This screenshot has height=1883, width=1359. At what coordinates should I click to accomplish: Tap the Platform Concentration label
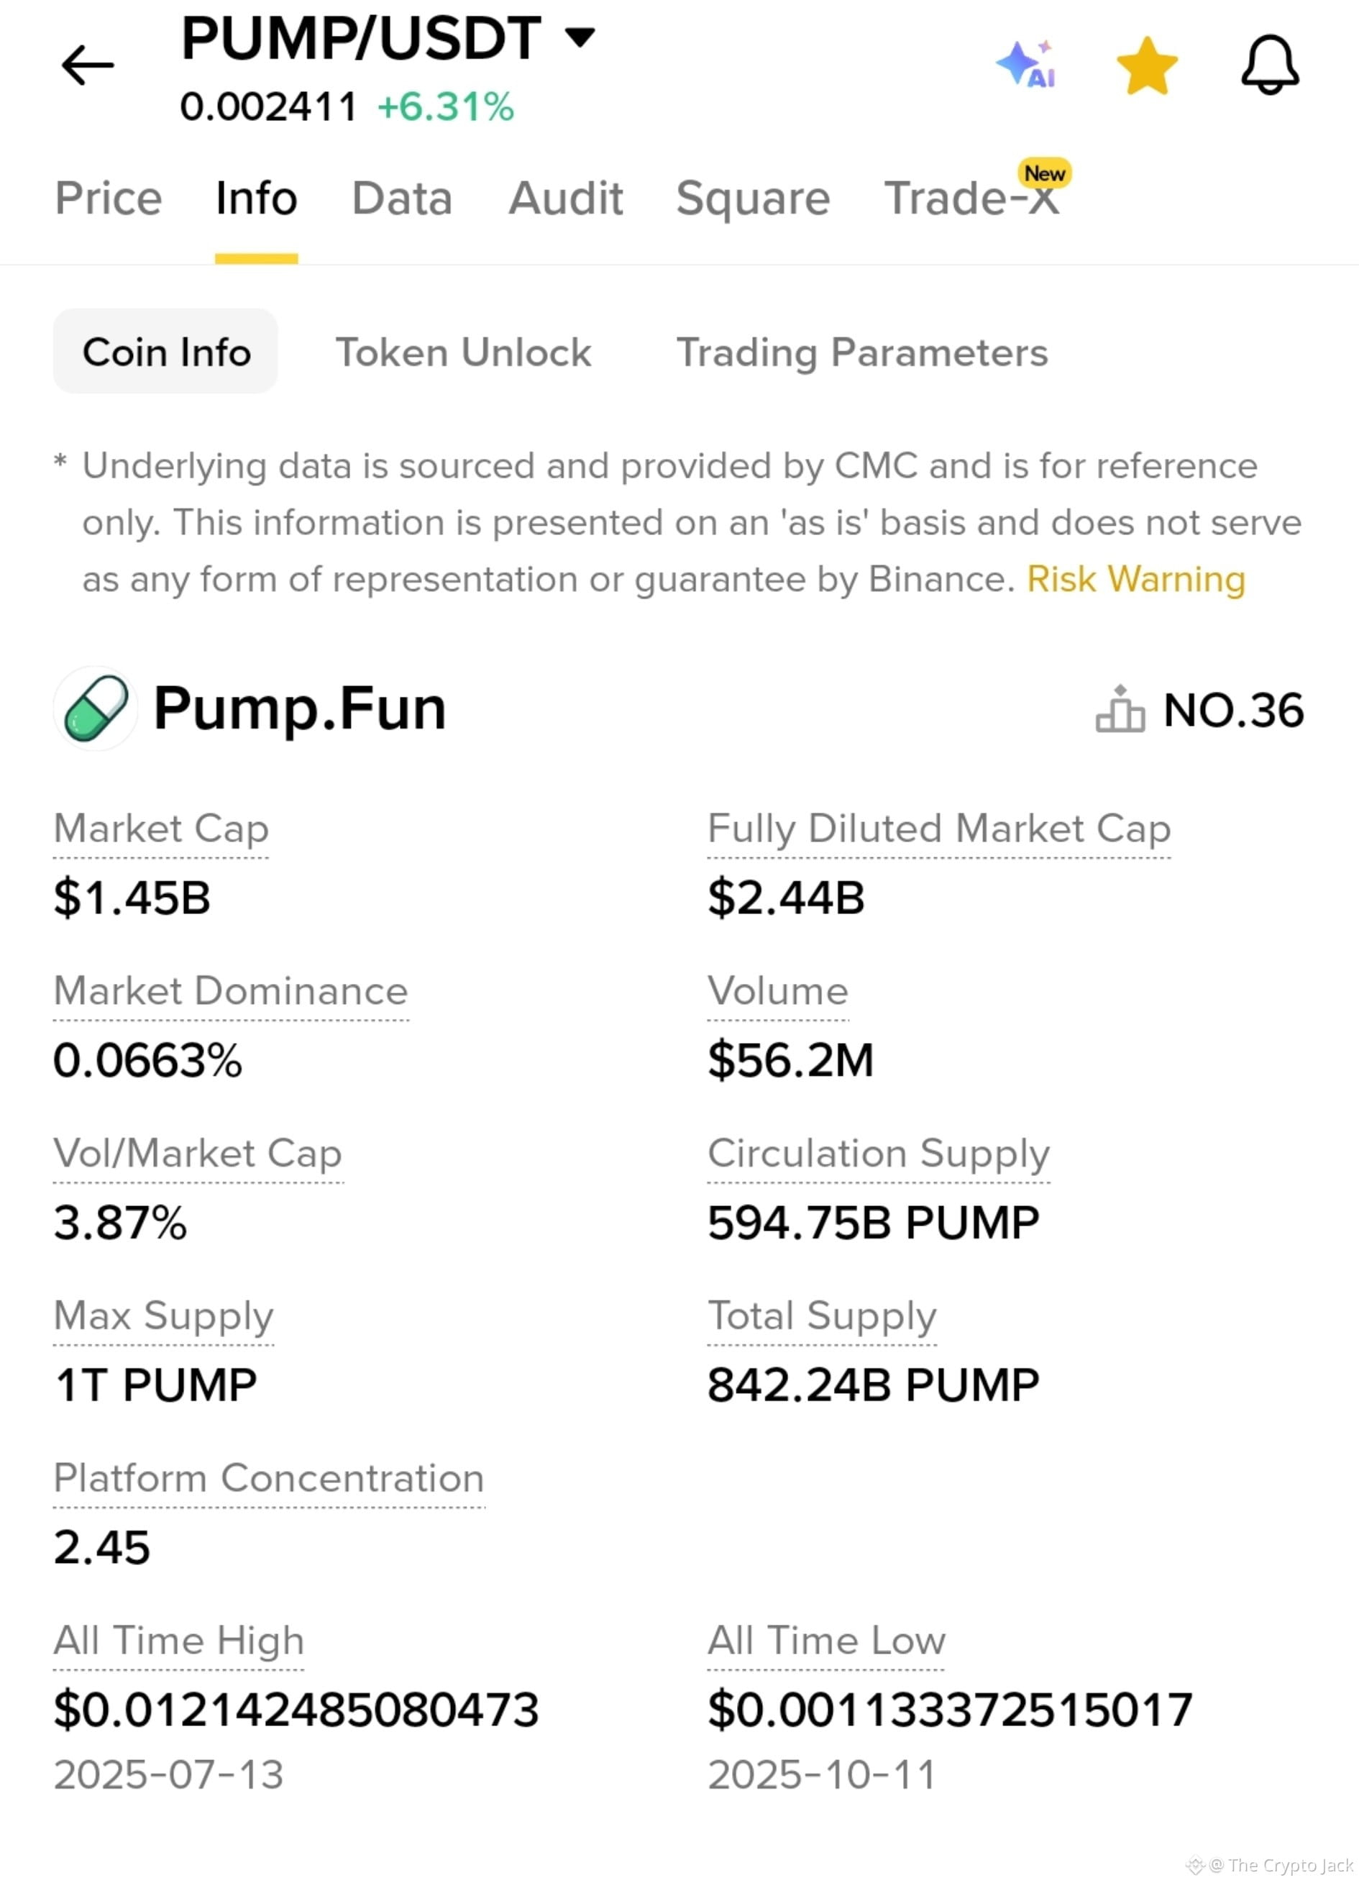(x=269, y=1478)
